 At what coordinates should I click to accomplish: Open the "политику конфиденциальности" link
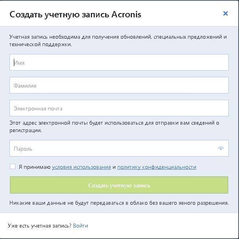(157, 167)
